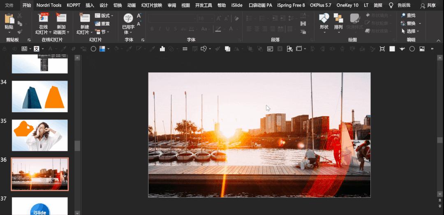Click the white square swatch in quick toolbar
Screen dimensions: 444x215
392,49
